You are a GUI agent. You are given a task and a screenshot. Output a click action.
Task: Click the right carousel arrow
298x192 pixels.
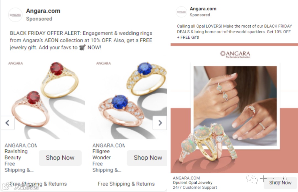[160, 123]
